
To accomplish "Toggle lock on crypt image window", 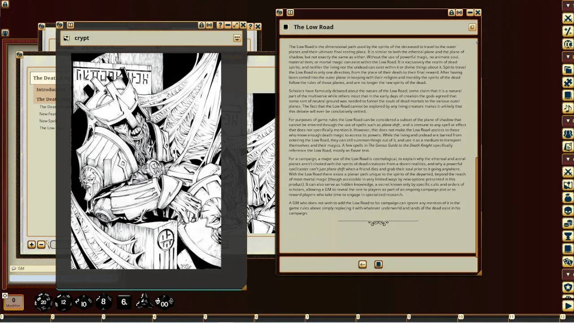I will point(201,26).
